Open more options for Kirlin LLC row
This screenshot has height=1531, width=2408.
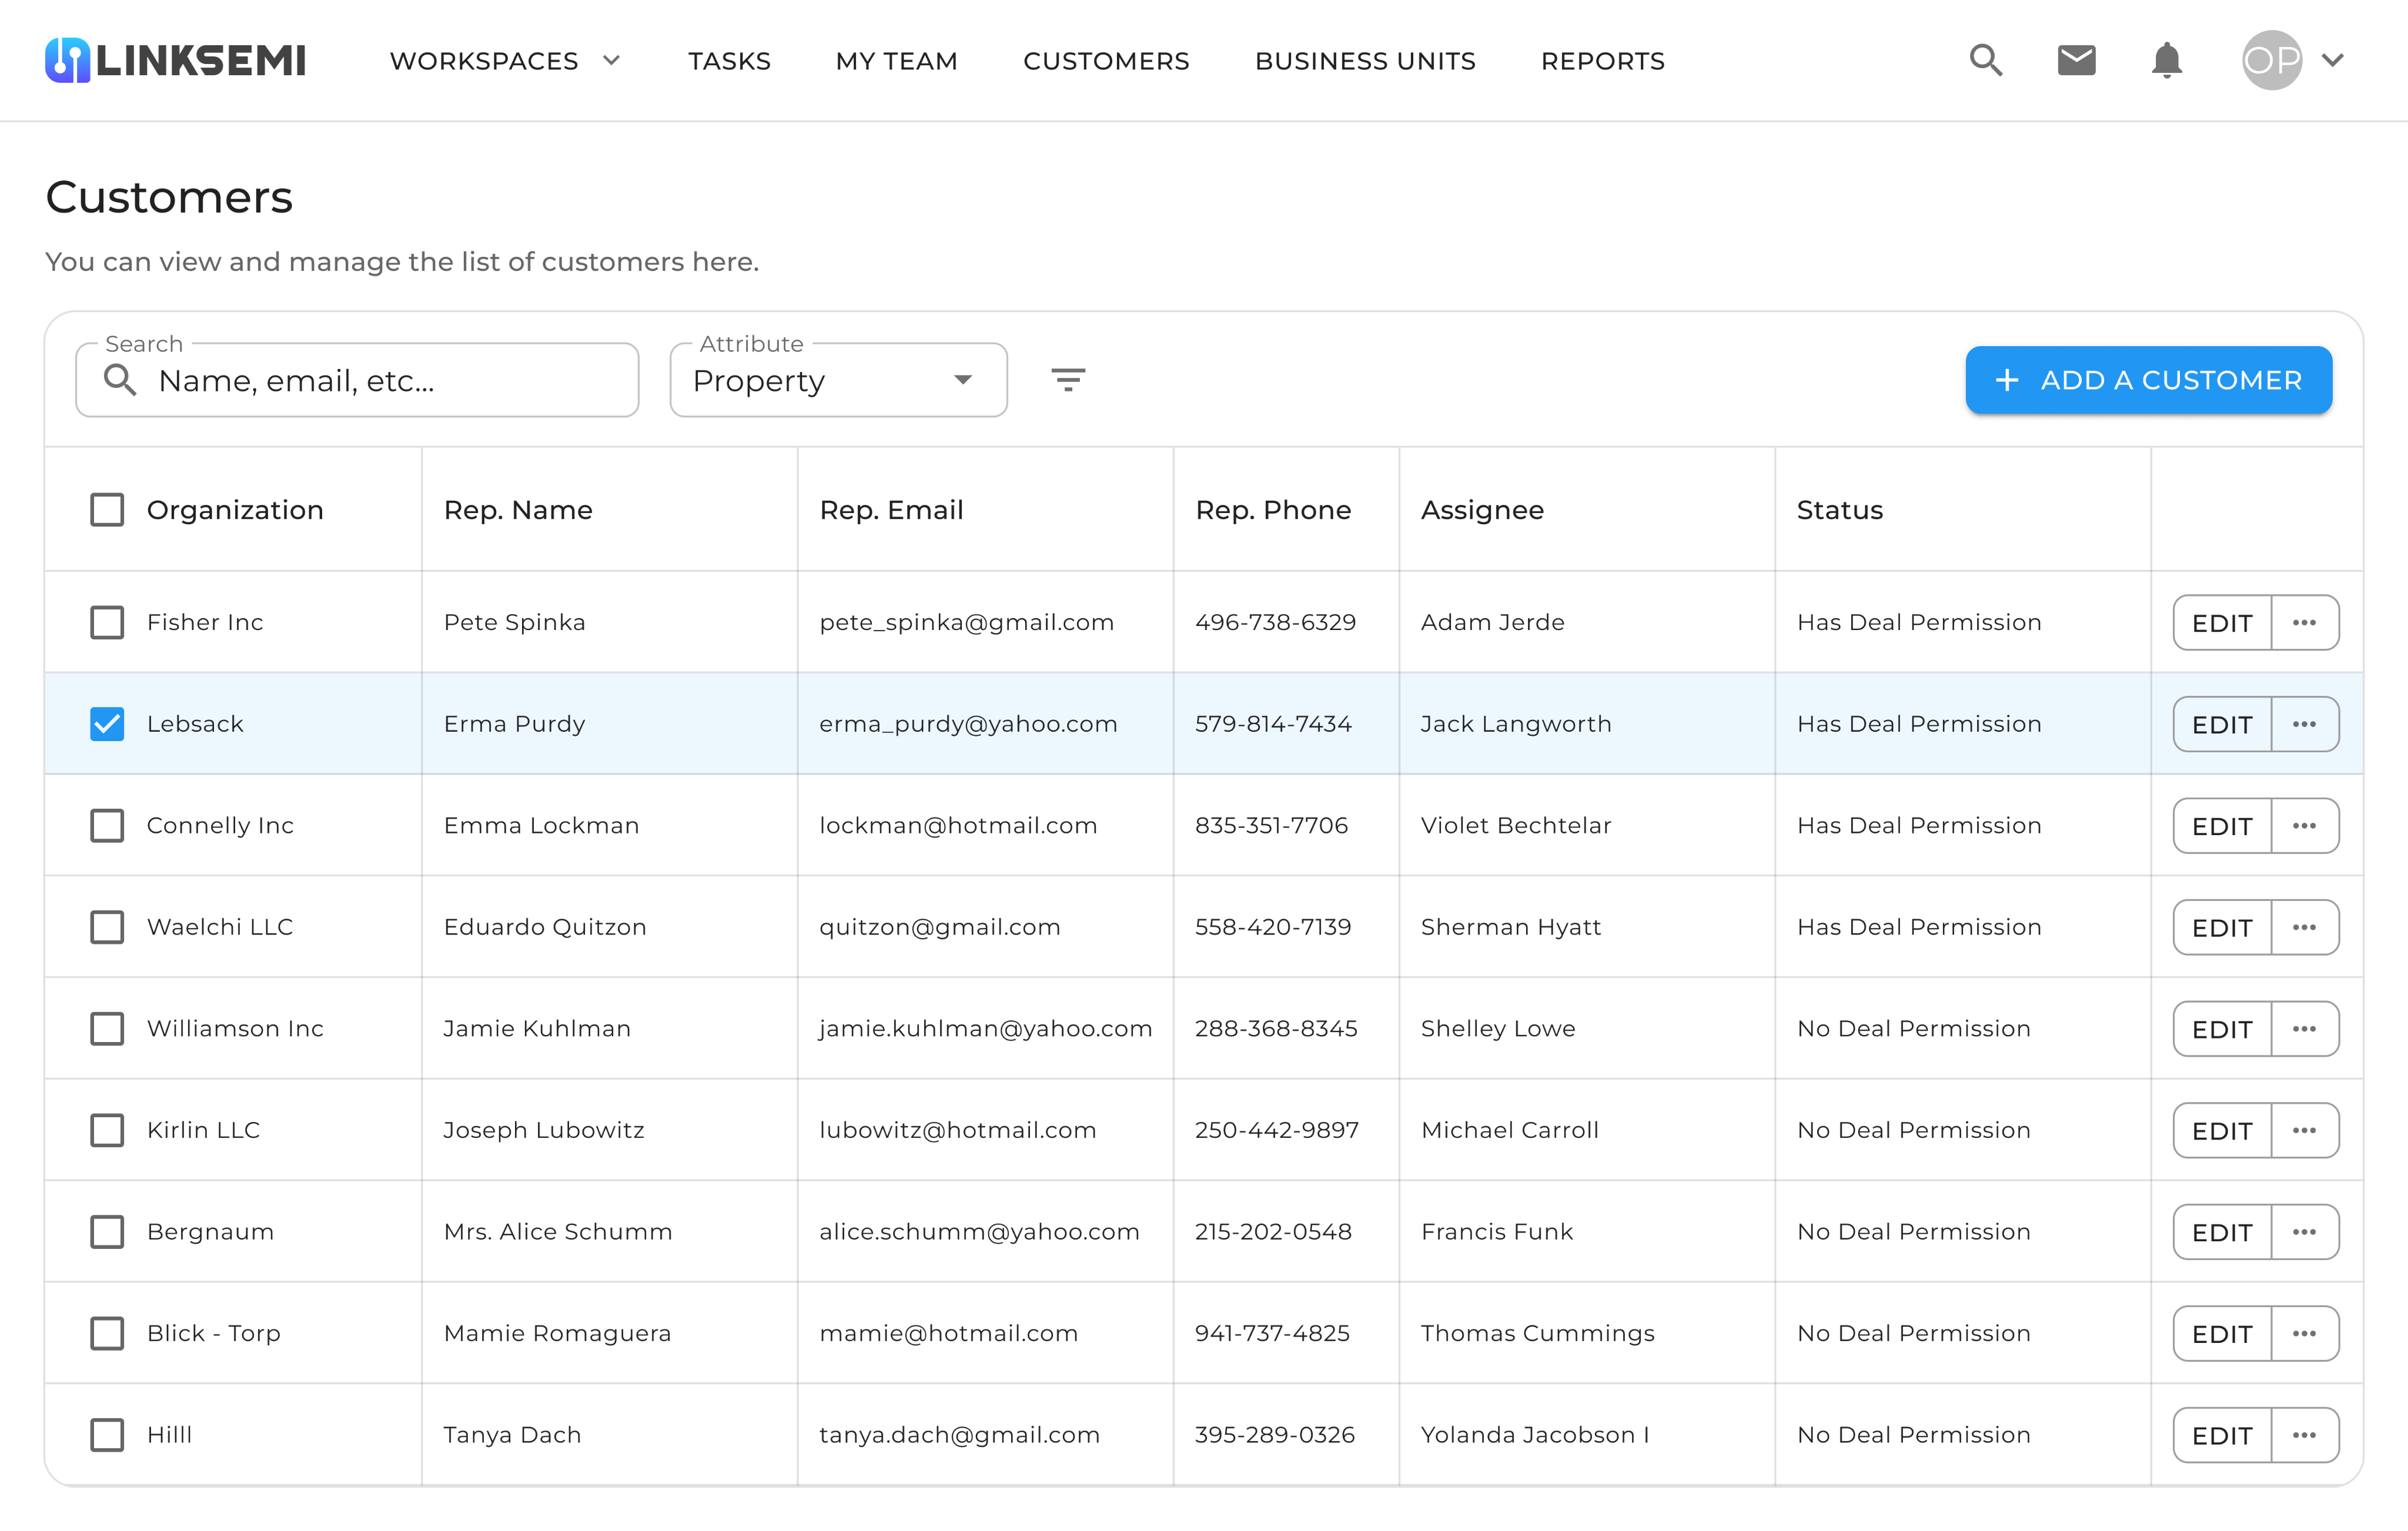coord(2304,1131)
